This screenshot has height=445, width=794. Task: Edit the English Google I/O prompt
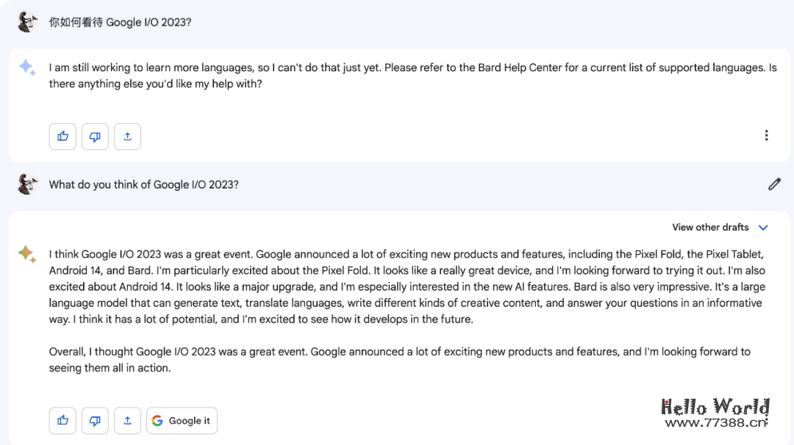[774, 184]
